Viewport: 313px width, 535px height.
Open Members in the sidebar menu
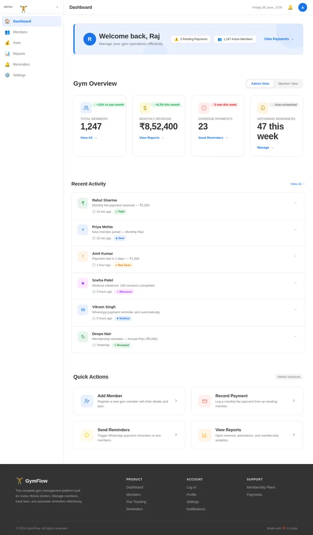click(32, 32)
